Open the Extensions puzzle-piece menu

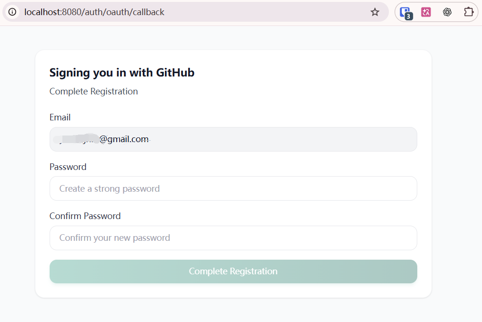(x=468, y=12)
